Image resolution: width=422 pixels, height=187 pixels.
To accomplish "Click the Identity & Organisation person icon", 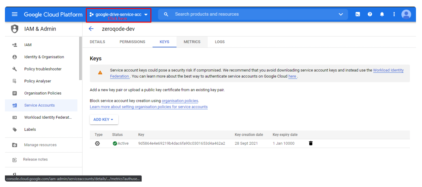I will (15, 57).
